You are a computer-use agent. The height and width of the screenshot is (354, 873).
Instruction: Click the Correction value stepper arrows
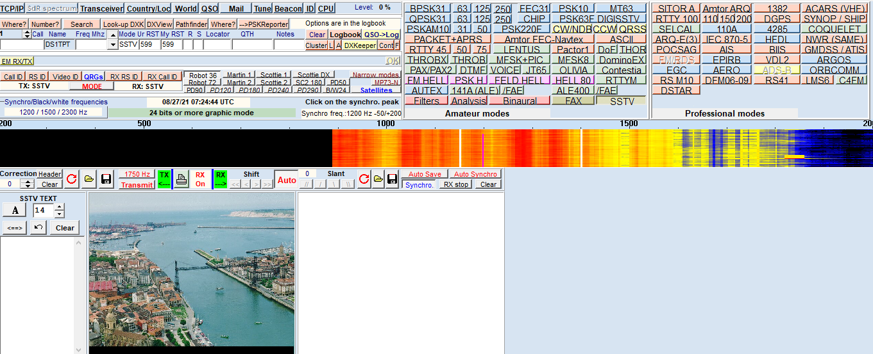(27, 184)
